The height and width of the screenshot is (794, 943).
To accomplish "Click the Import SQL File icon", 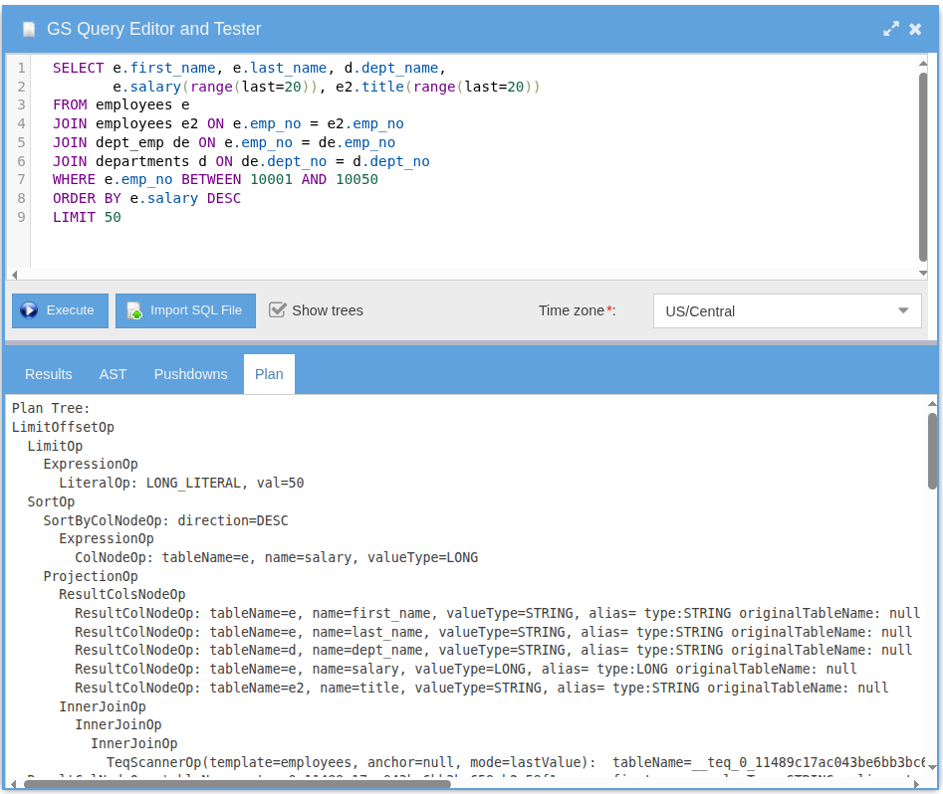I will click(134, 310).
